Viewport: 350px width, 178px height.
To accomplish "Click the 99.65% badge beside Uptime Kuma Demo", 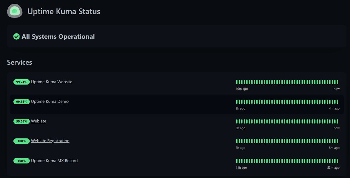I will (21, 101).
